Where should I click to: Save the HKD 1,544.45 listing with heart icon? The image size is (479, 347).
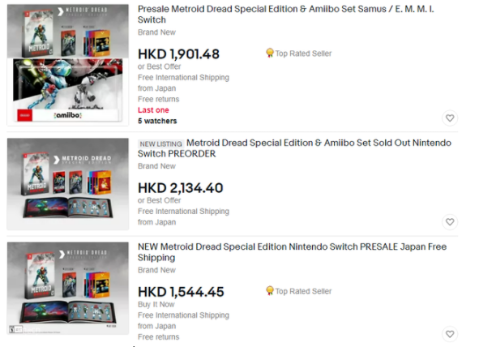pyautogui.click(x=450, y=334)
